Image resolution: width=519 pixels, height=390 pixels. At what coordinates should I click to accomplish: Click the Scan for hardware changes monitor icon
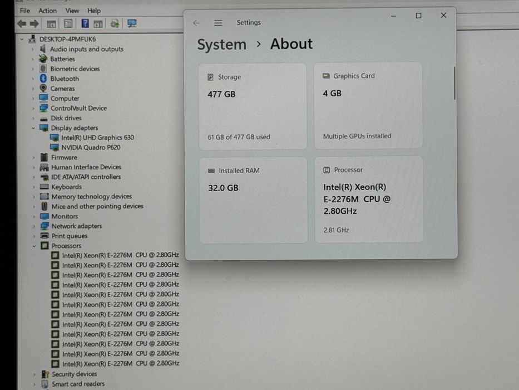(132, 23)
